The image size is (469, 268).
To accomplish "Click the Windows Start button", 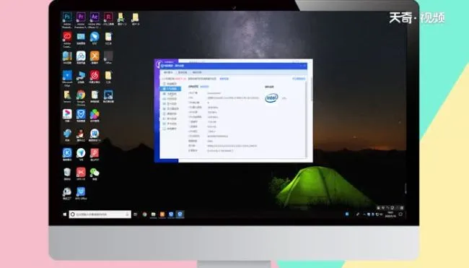I will click(x=65, y=215).
